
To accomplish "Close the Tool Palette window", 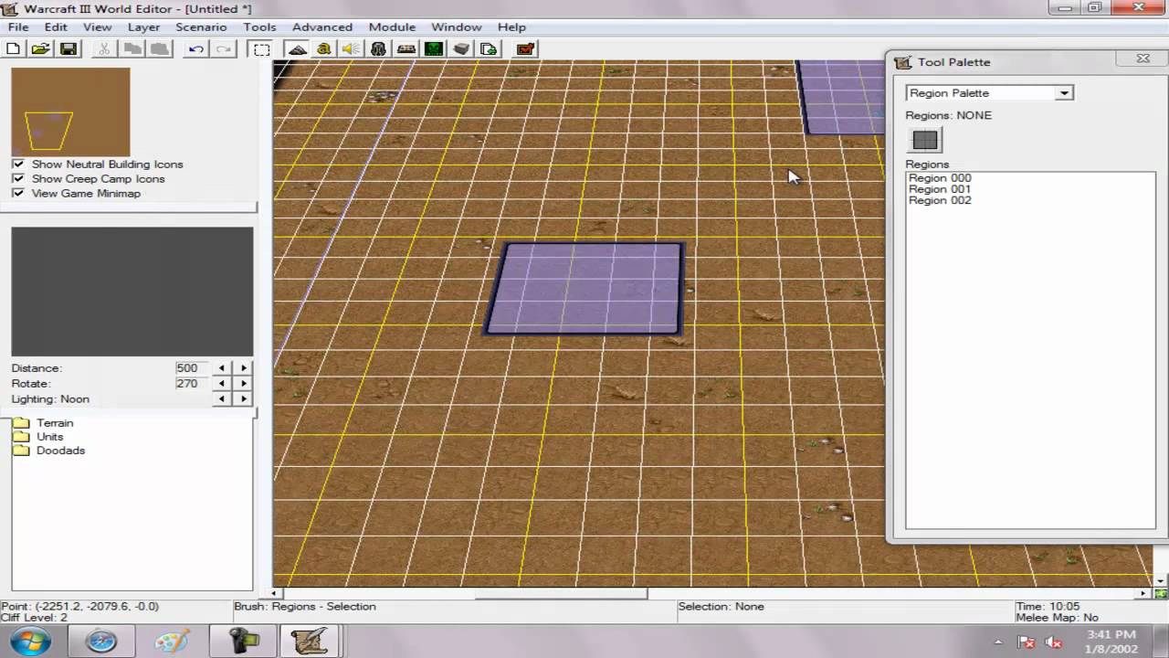I will pos(1143,59).
